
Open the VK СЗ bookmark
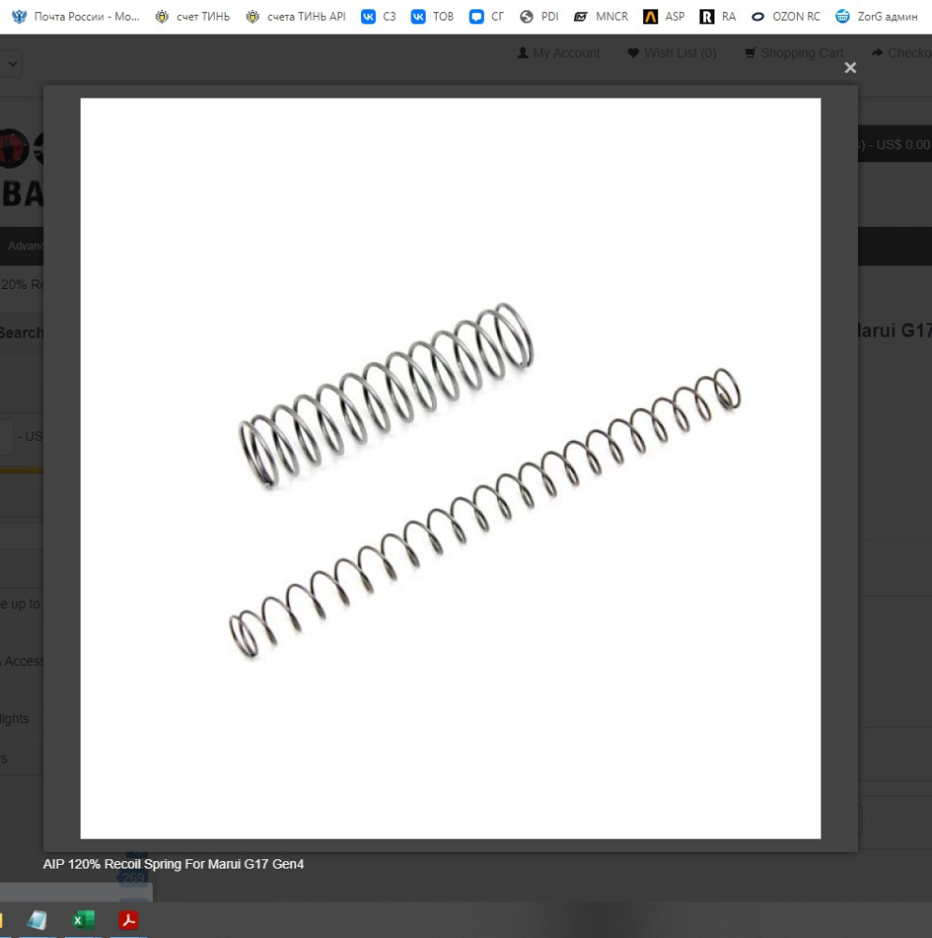(379, 17)
